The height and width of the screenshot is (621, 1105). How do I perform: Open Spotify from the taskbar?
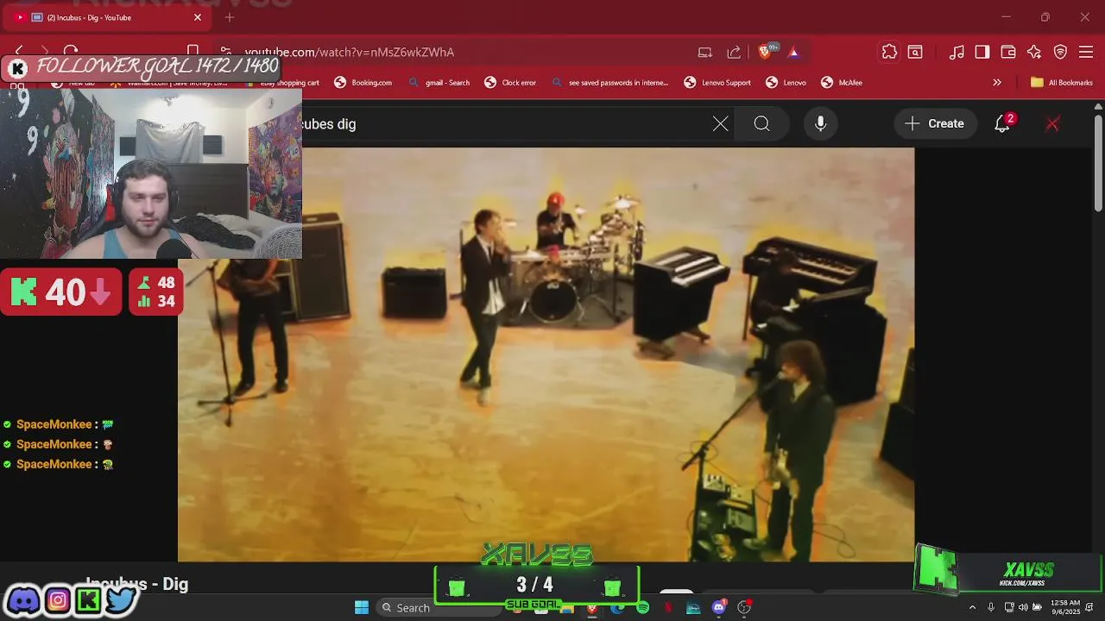(643, 608)
